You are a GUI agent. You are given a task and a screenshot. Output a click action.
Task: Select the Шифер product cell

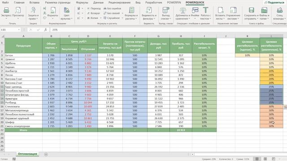23,122
